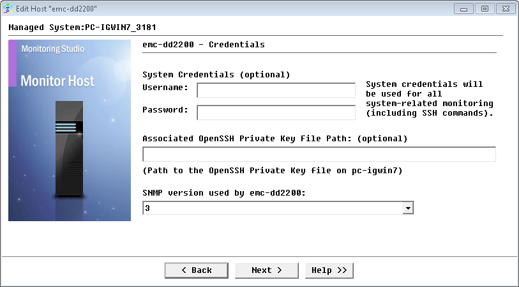Expand the help with Help >>

[x=329, y=270]
